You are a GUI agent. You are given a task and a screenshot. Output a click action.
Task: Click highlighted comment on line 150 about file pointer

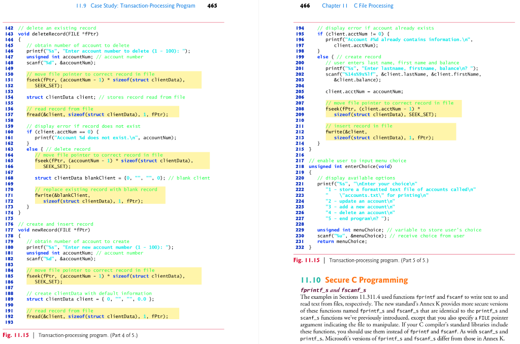point(90,74)
